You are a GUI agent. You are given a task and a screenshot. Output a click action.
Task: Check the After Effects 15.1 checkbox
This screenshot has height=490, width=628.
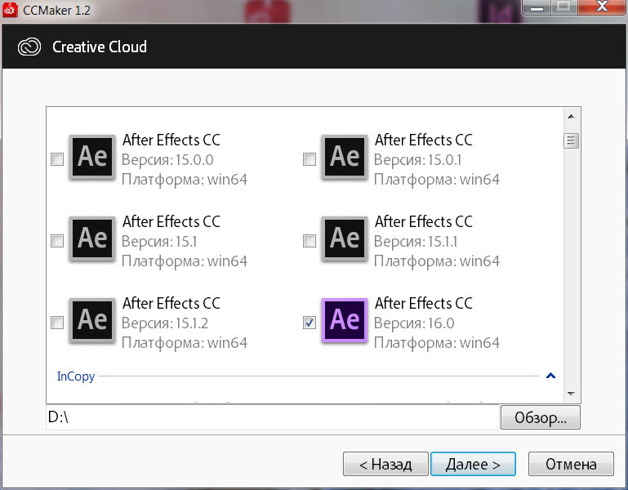(57, 241)
